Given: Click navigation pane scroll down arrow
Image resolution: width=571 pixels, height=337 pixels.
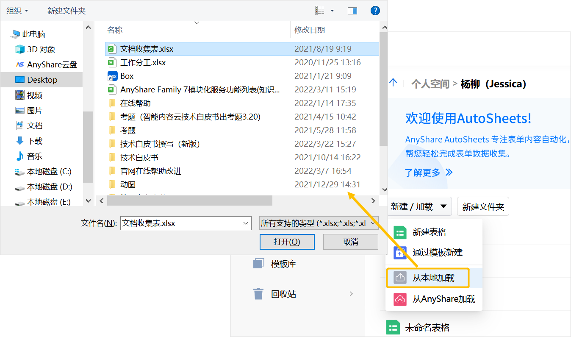Looking at the screenshot, I should click(89, 201).
